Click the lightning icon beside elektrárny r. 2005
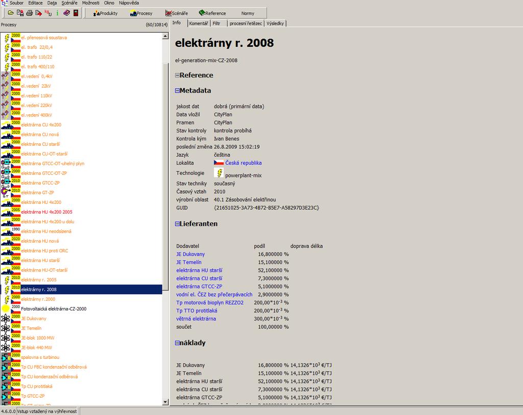Image resolution: width=523 pixels, height=415 pixels. (x=7, y=280)
